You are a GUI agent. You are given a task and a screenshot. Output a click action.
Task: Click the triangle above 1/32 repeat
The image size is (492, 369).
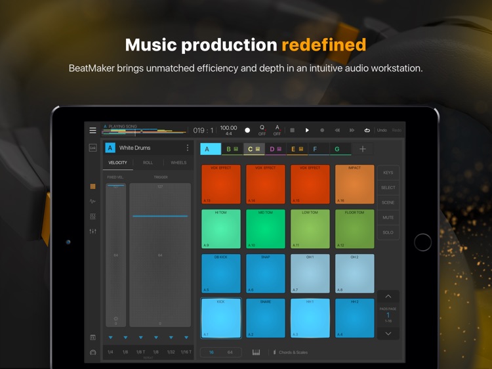[171, 337]
